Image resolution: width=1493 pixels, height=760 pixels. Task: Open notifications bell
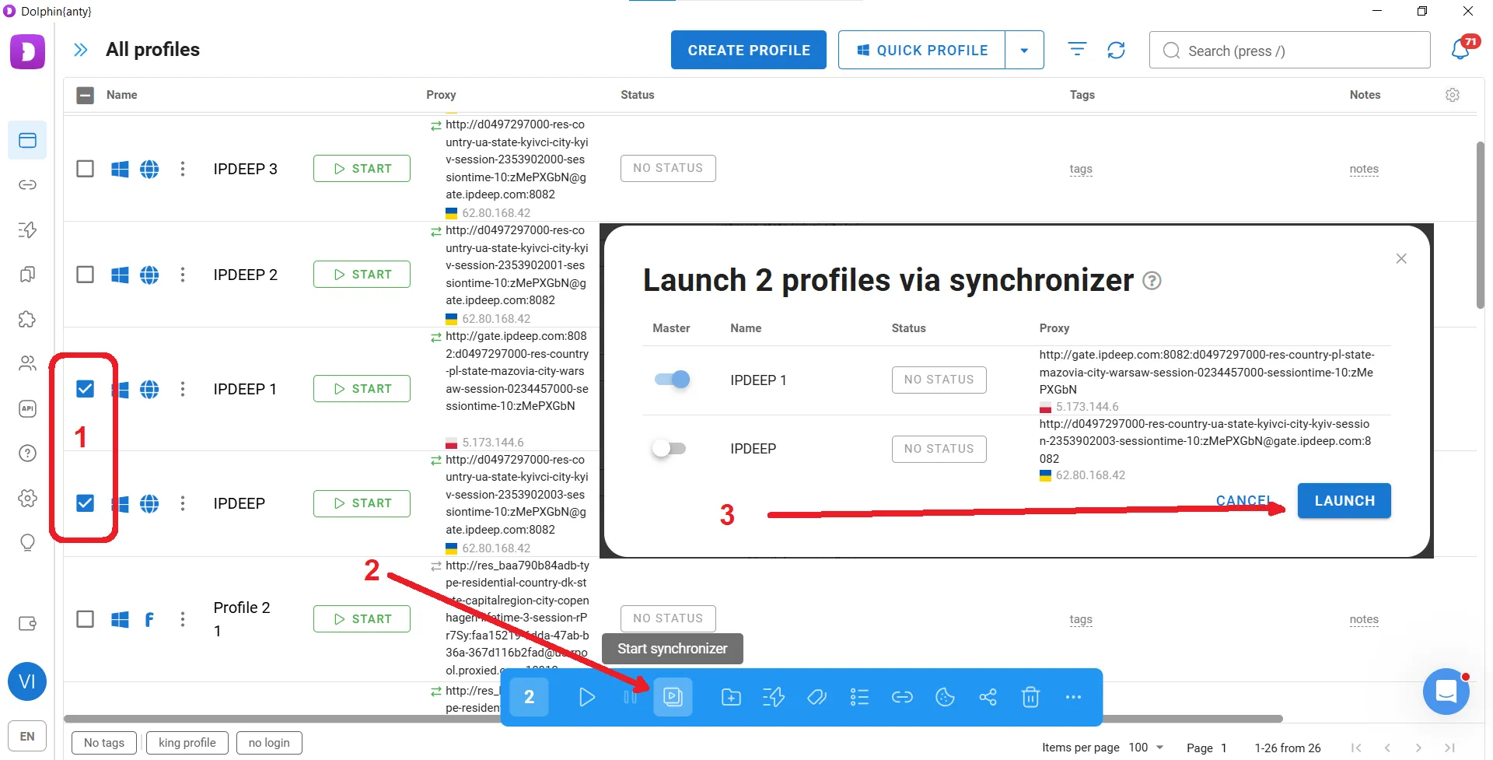(1460, 50)
